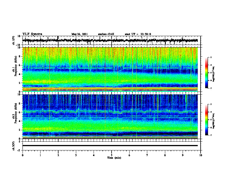Select the date text "May 26, 2021"
Screen dimensions: 226x174
click(x=80, y=34)
